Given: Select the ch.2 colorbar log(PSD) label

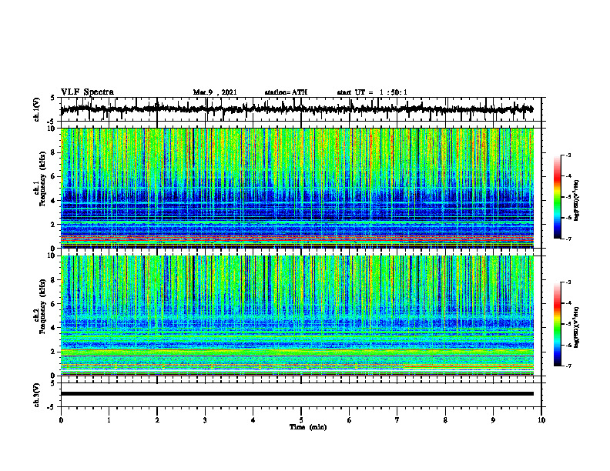Looking at the screenshot, I should click(577, 327).
